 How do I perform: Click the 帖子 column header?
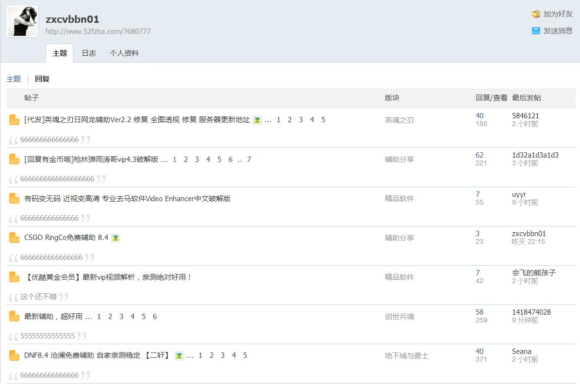[x=32, y=97]
